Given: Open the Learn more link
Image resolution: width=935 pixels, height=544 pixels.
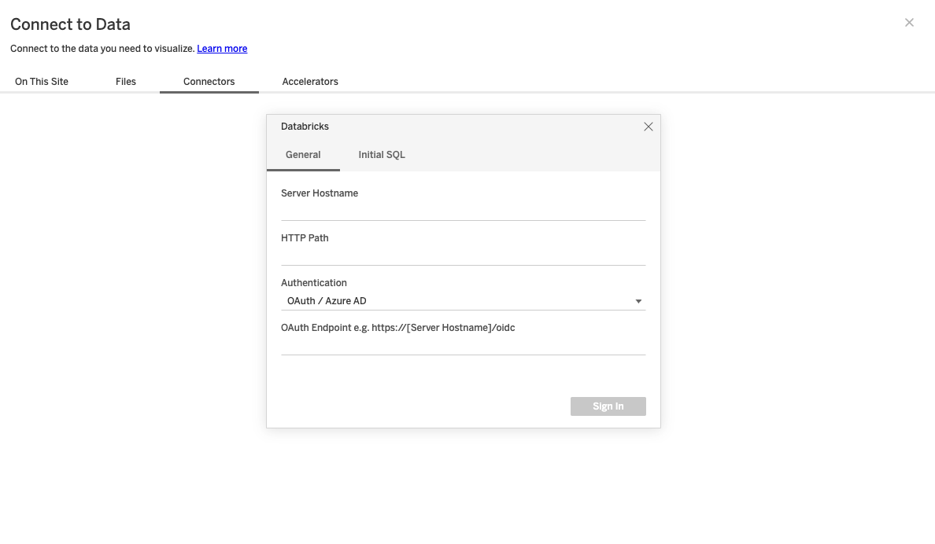Looking at the screenshot, I should click(222, 48).
